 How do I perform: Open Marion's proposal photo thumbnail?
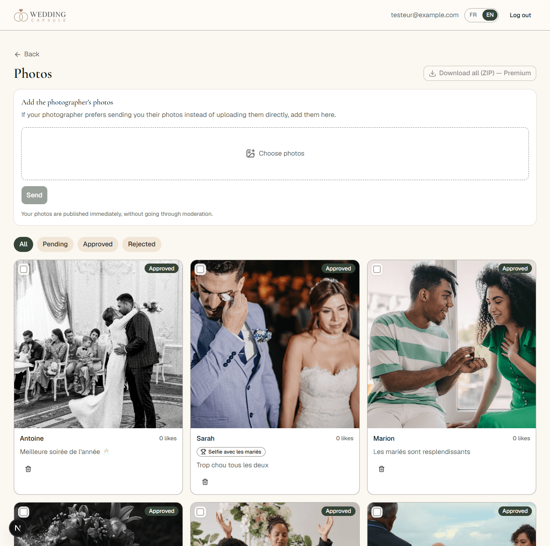[x=451, y=344]
